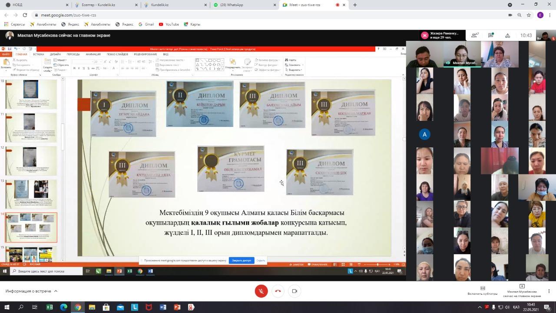Show the participants list icon
The height and width of the screenshot is (313, 556).
click(474, 36)
